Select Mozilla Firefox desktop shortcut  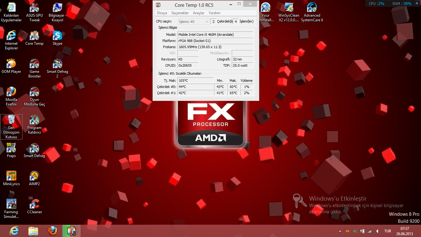11,96
